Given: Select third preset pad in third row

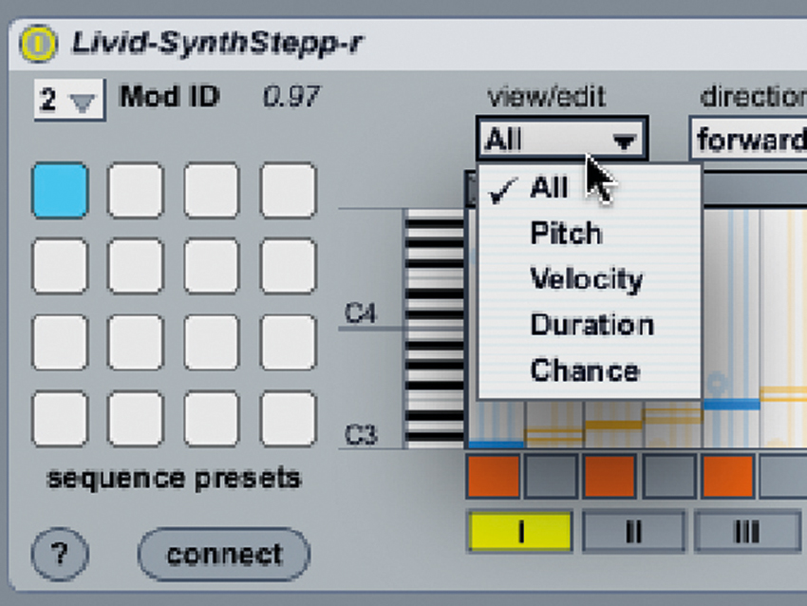Looking at the screenshot, I should tap(212, 342).
